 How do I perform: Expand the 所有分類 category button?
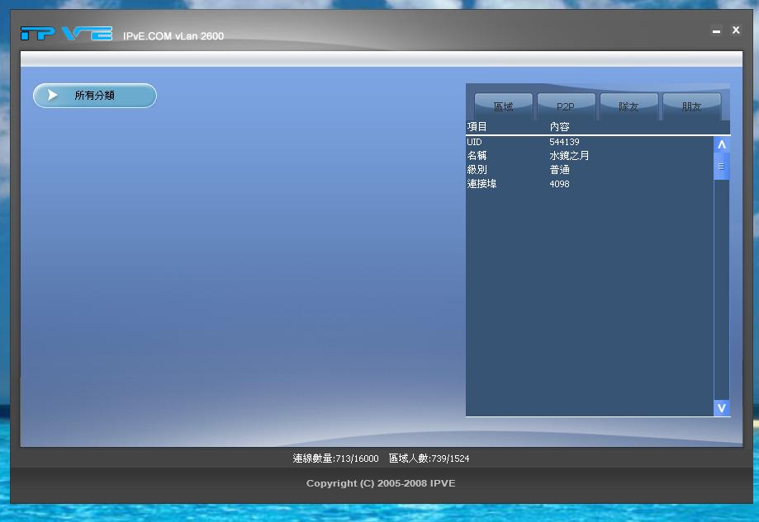point(95,95)
